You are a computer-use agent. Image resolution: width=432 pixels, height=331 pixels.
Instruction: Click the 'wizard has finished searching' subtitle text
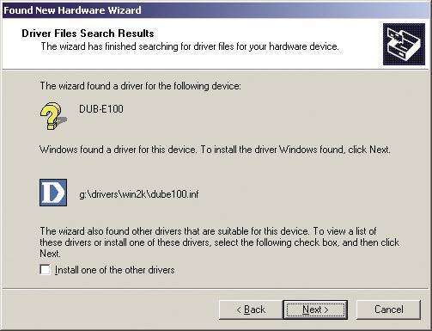tap(190, 46)
